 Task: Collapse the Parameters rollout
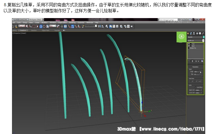click(x=195, y=67)
